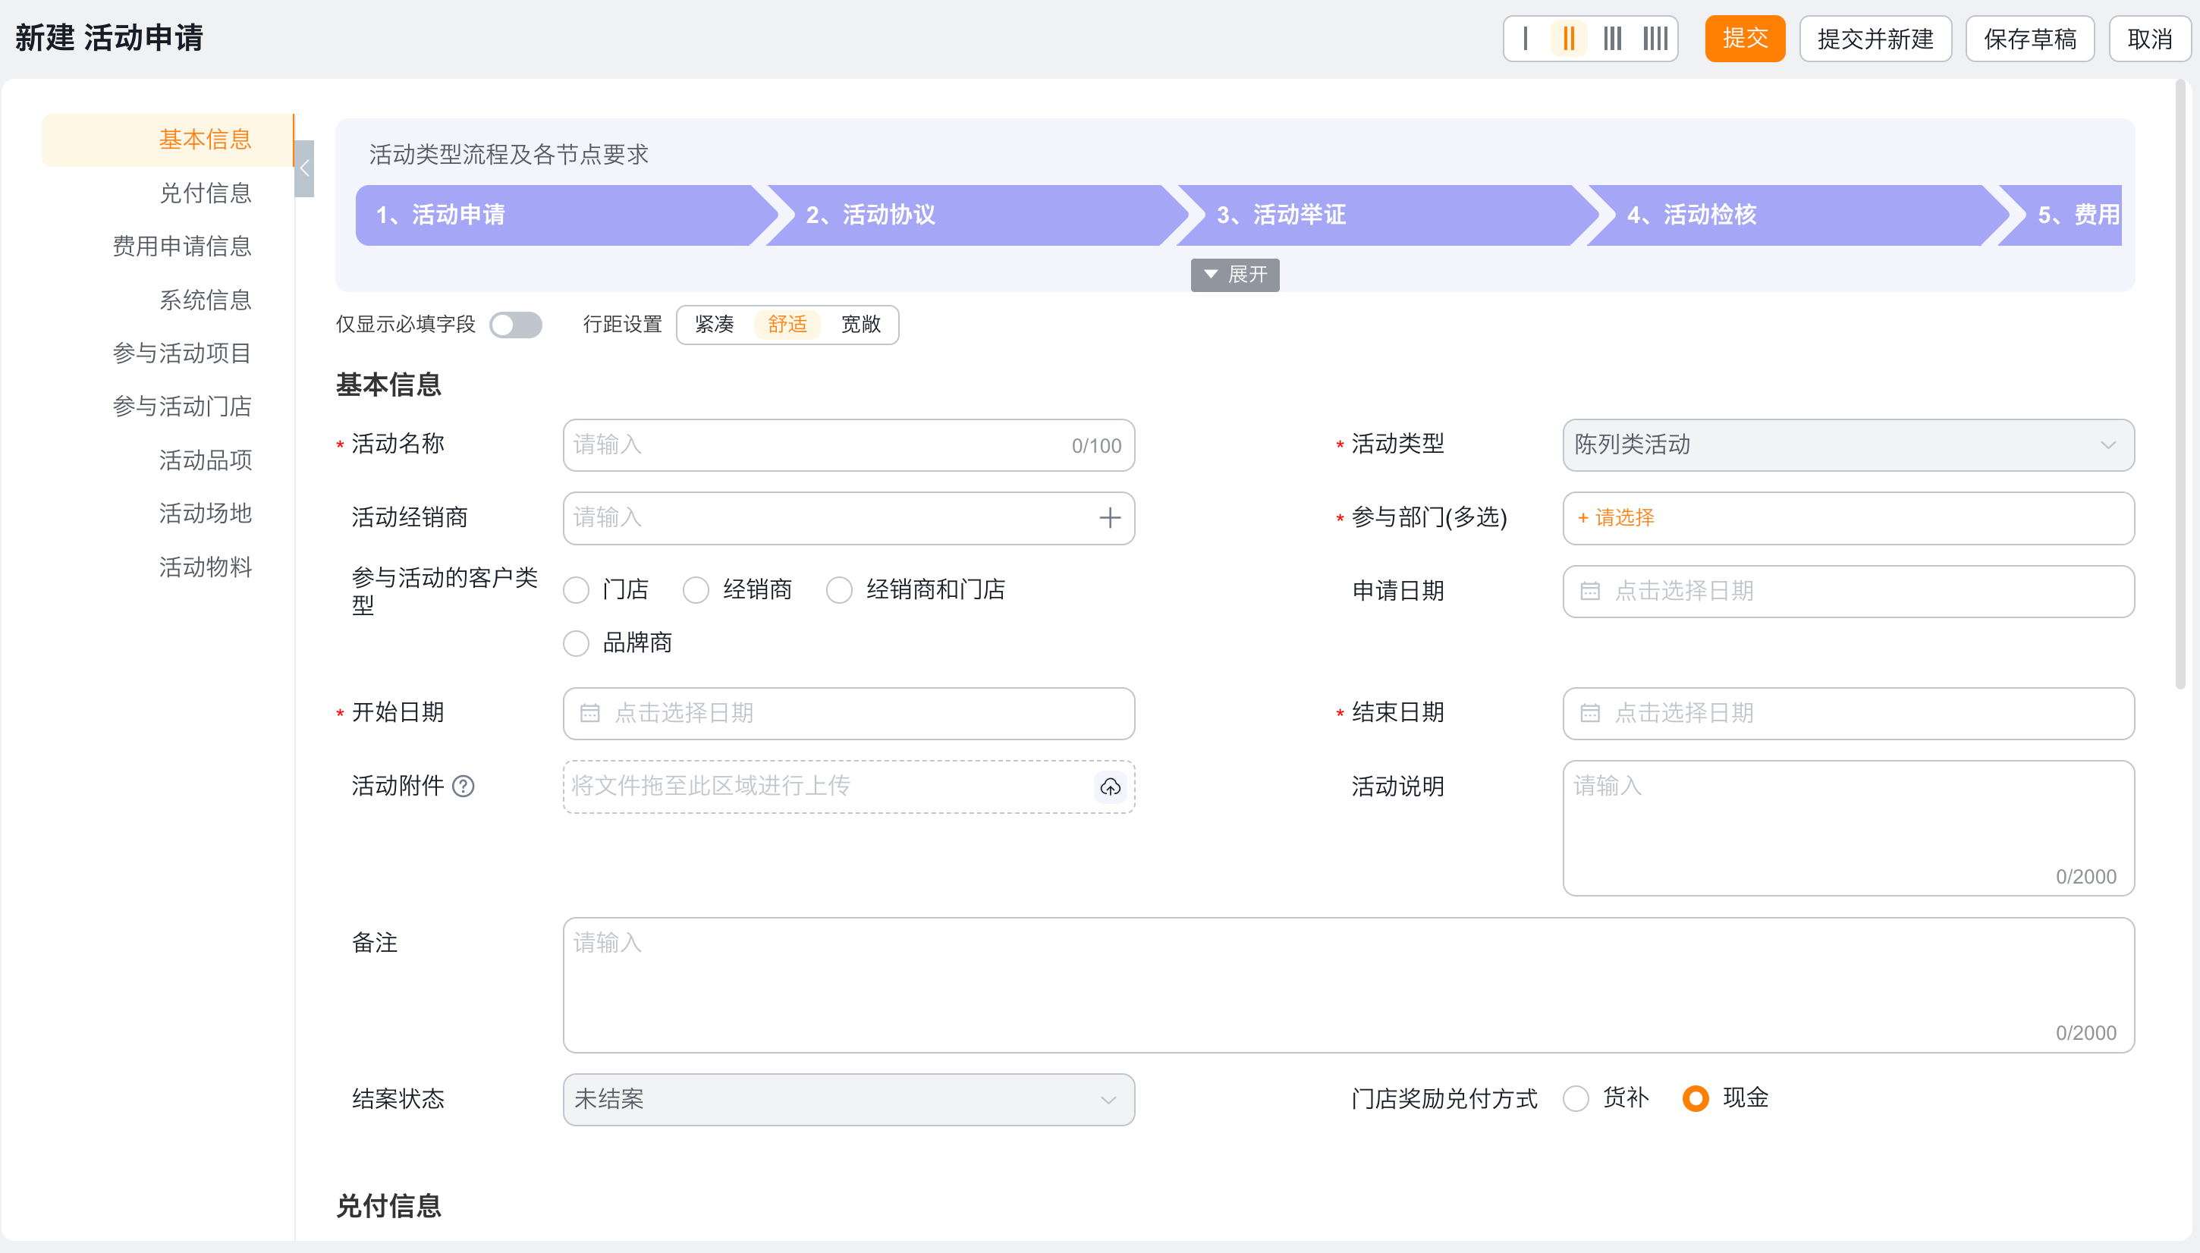Click the plus icon in 活动经销商 field
The image size is (2200, 1253).
pyautogui.click(x=1109, y=517)
